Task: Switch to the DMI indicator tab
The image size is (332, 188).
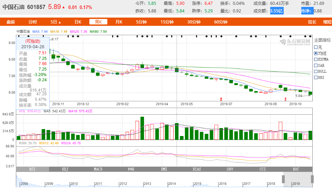Action: pyautogui.click(x=164, y=169)
